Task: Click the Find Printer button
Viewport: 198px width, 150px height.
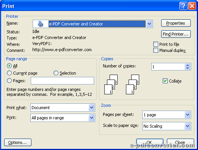Action: [x=176, y=34]
